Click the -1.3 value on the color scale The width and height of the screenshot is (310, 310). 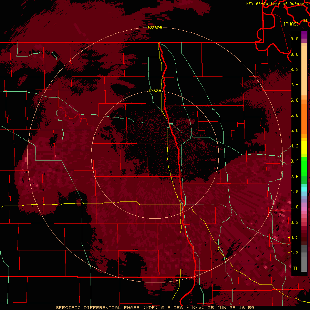tap(293, 253)
